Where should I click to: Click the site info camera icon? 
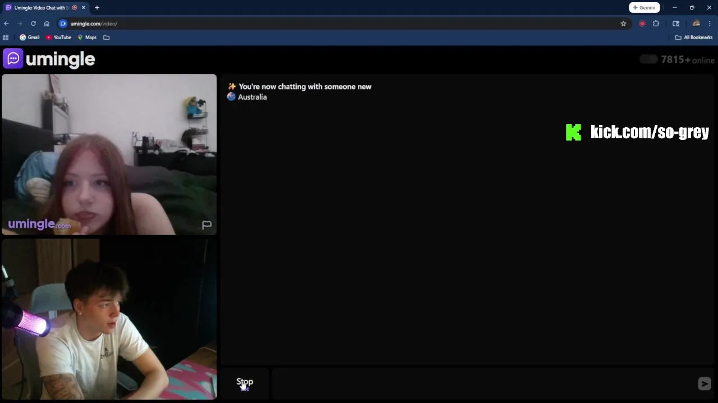click(63, 24)
